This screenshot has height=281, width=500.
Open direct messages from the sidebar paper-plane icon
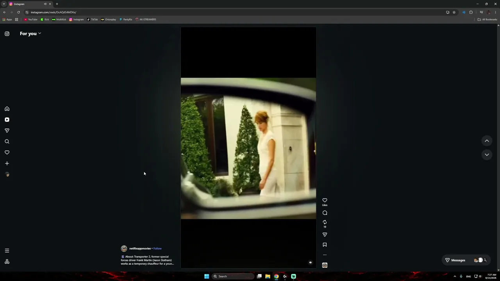[7, 131]
